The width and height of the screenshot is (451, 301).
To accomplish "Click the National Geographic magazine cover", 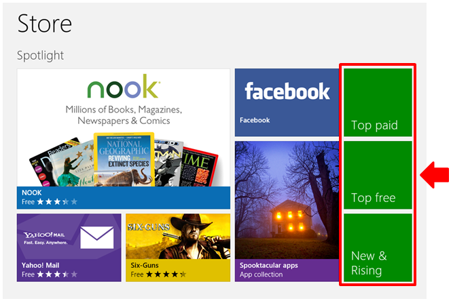I will tap(124, 159).
